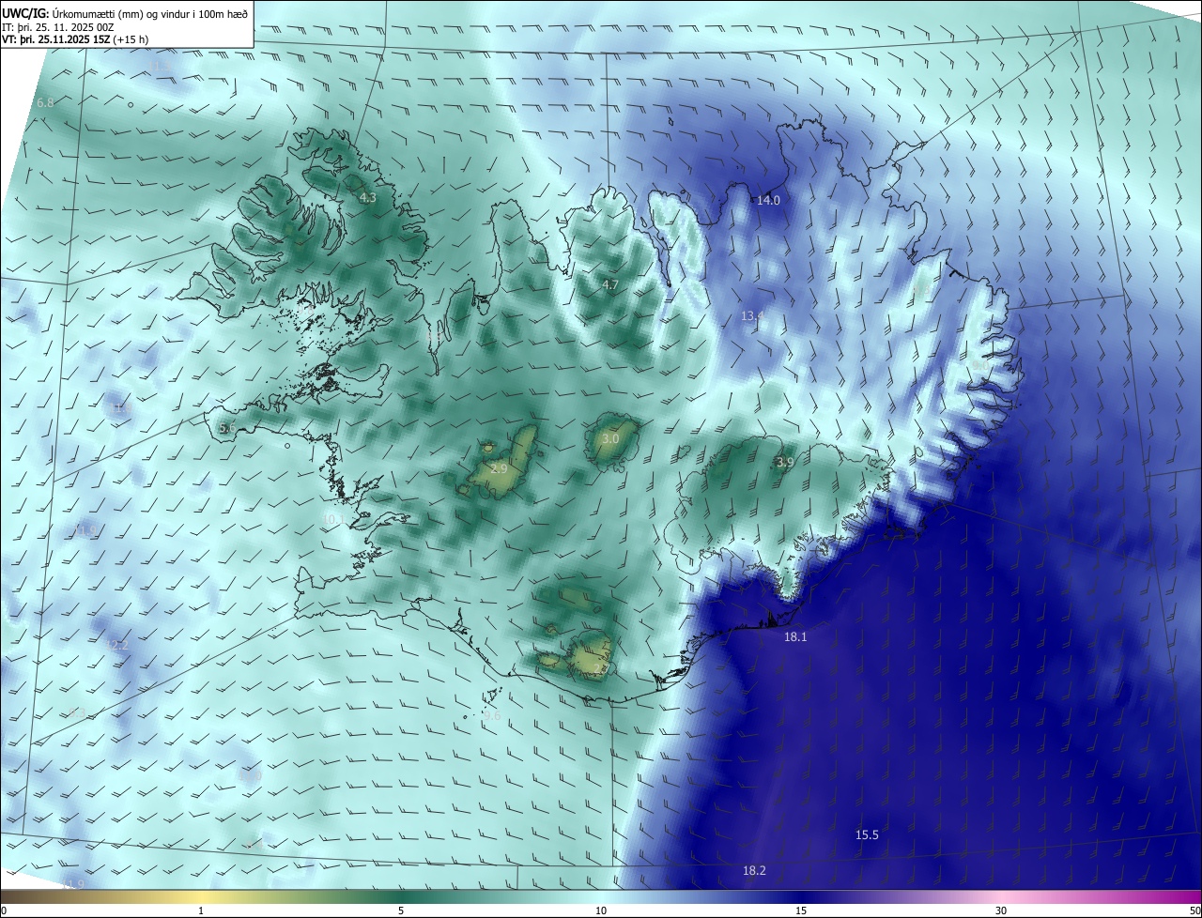The width and height of the screenshot is (1202, 918).
Task: Click the 4.7 value label on map
Action: [610, 284]
